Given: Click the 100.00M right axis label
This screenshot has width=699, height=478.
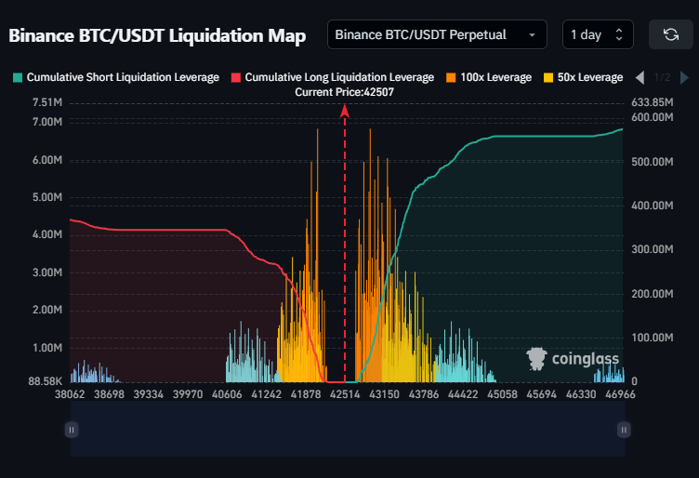Looking at the screenshot, I should click(653, 338).
